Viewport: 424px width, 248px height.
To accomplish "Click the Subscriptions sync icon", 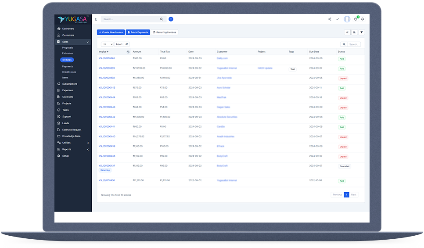I will click(x=59, y=84).
